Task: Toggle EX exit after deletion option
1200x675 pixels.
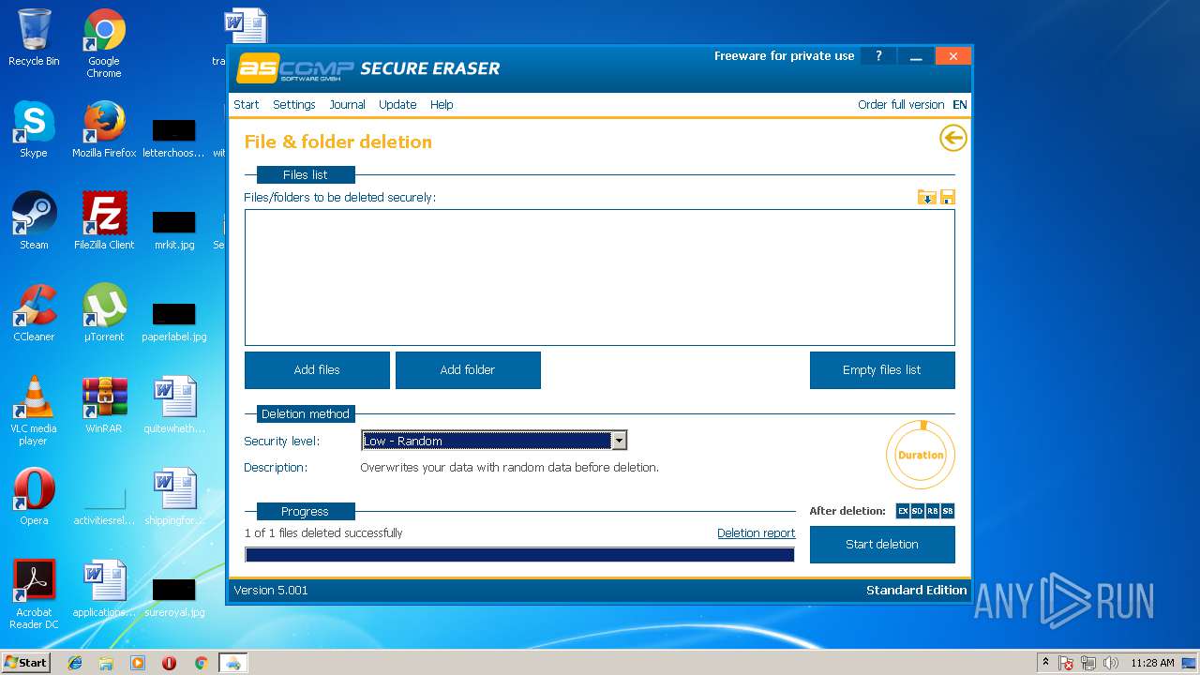Action: (x=903, y=511)
